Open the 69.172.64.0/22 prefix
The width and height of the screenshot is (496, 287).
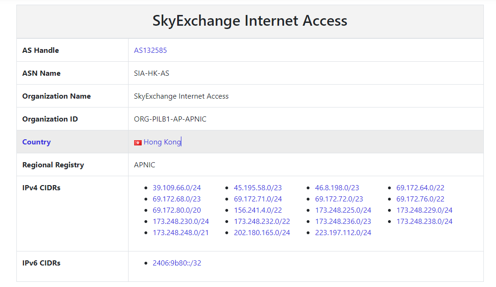pos(420,187)
